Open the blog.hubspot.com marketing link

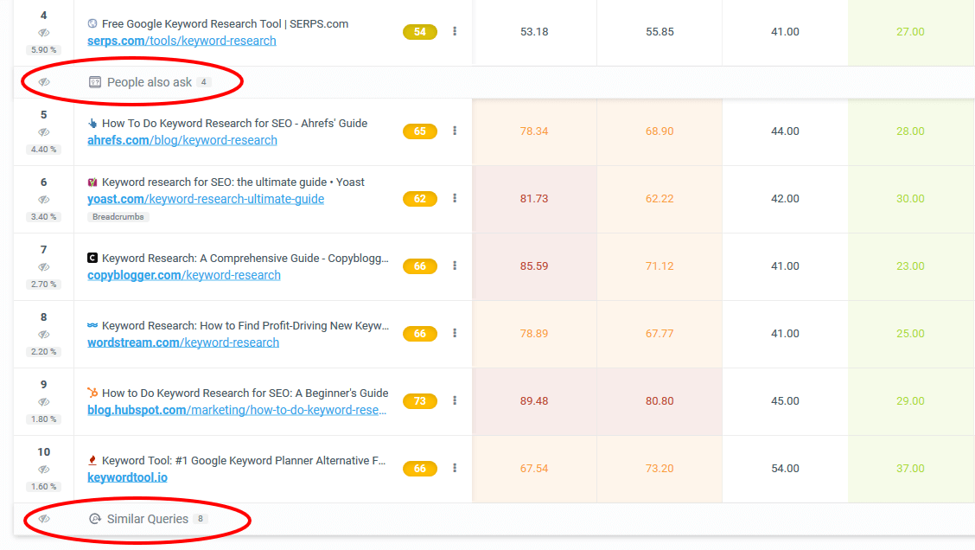click(237, 410)
